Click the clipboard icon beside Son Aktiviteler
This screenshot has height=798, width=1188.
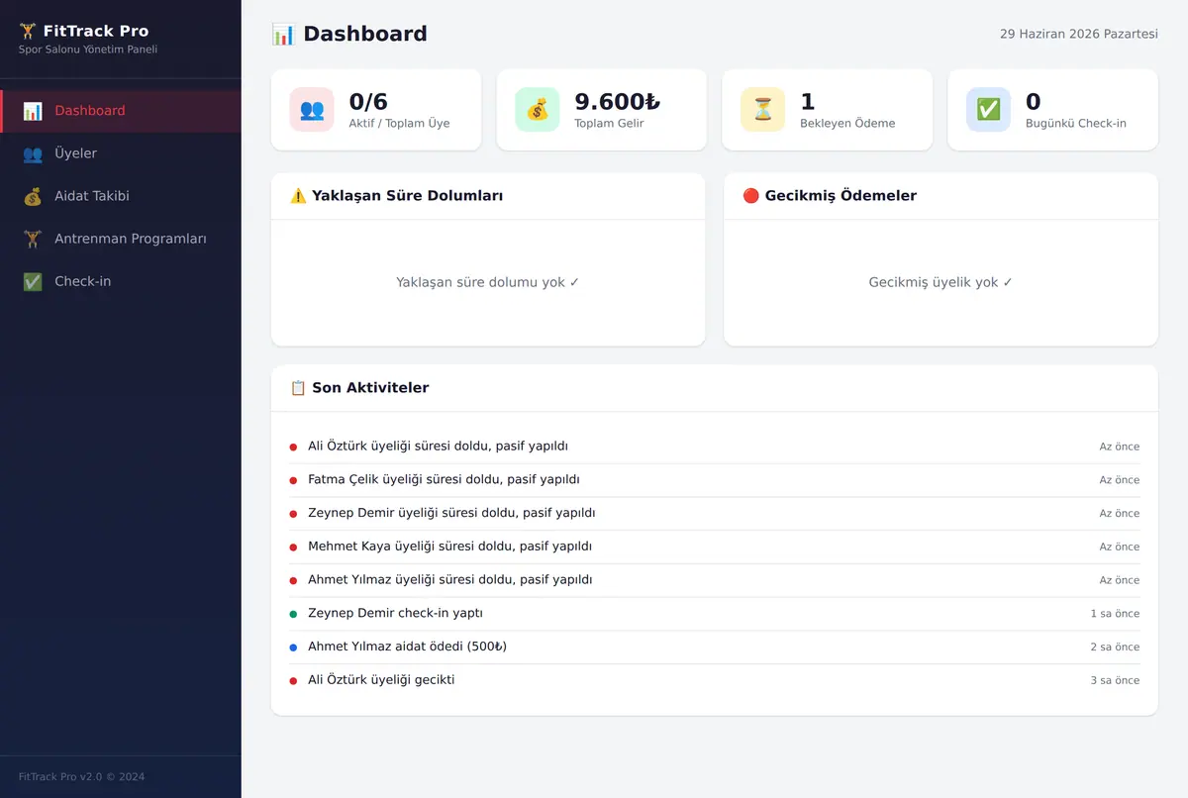pyautogui.click(x=298, y=388)
